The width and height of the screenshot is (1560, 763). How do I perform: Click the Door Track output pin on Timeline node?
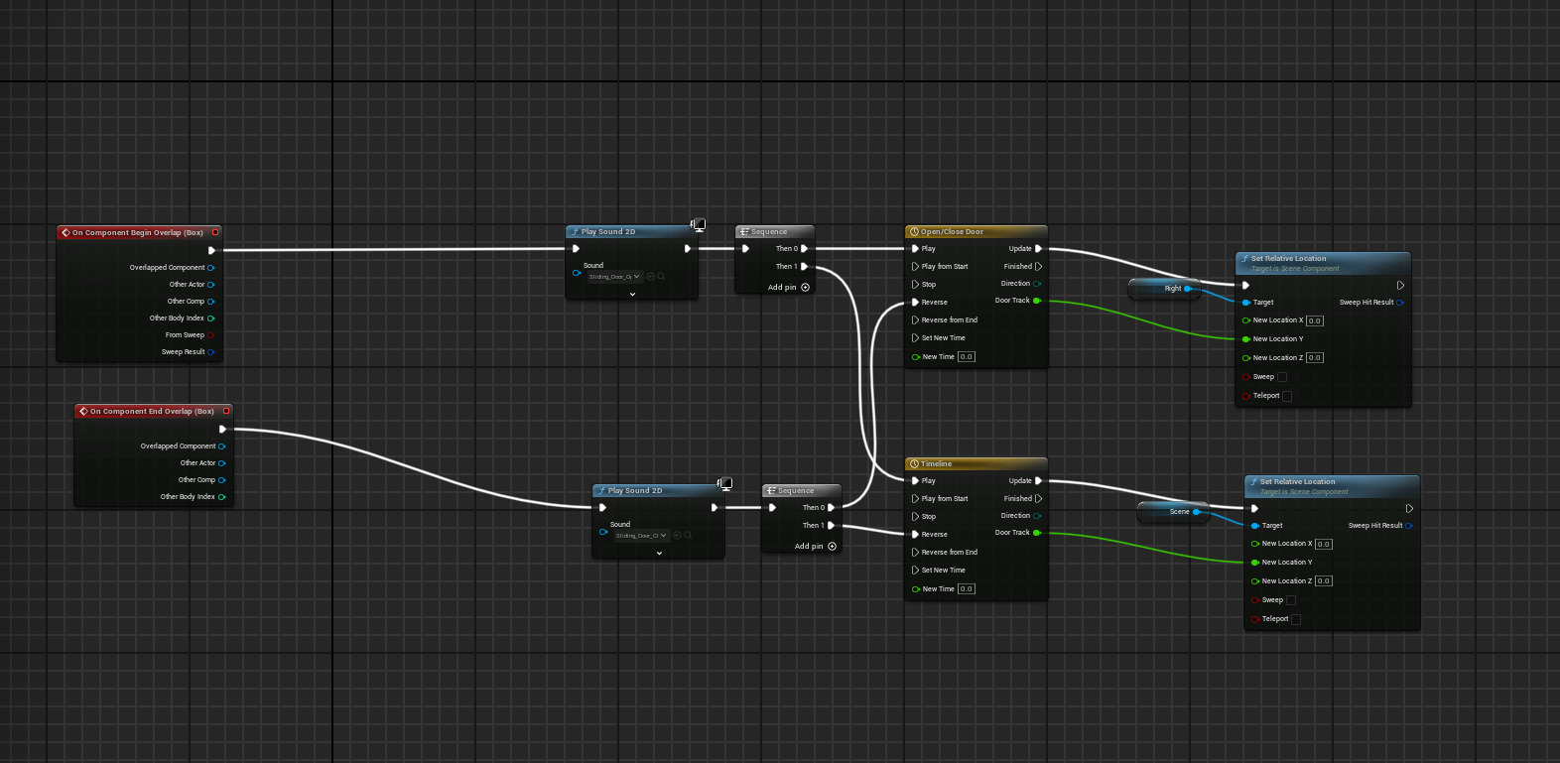[x=1037, y=533]
